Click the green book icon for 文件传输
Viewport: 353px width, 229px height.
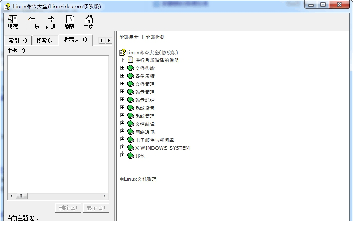click(131, 68)
